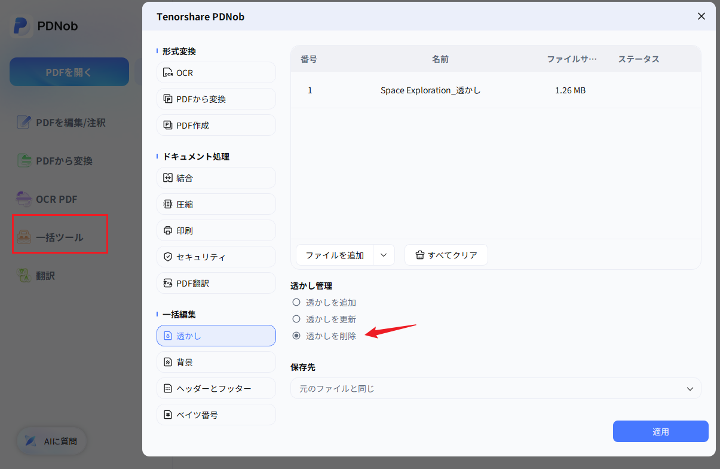Open the セキュリティ tool
This screenshot has width=720, height=469.
[216, 257]
